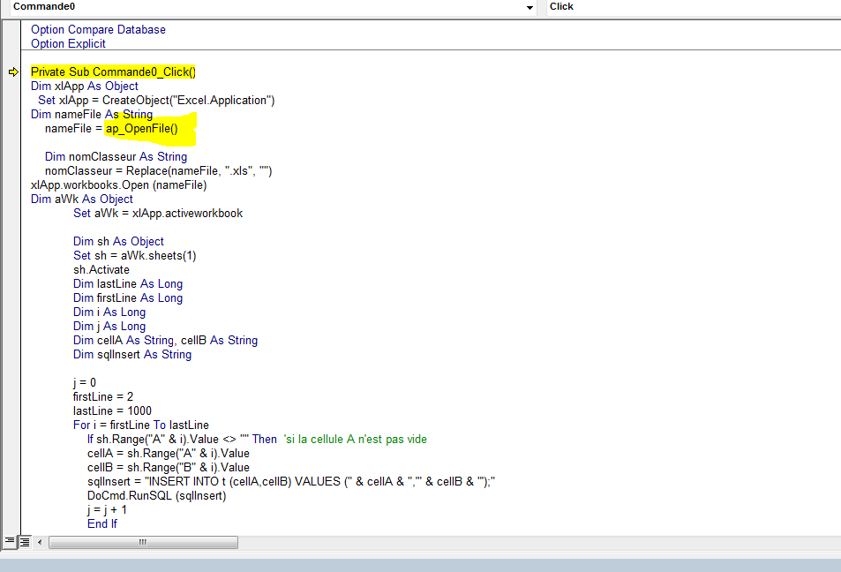
Task: Switch to Full Module View icon
Action: (x=25, y=542)
